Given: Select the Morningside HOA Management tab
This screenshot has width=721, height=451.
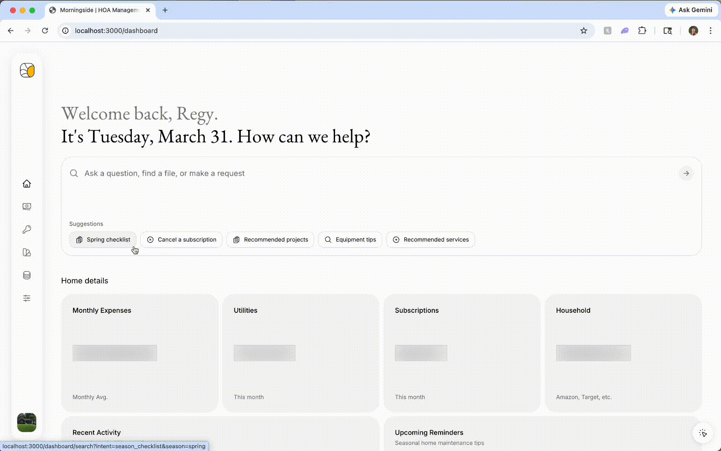Looking at the screenshot, I should click(100, 10).
